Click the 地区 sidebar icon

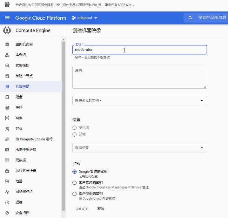pyautogui.click(x=7, y=181)
